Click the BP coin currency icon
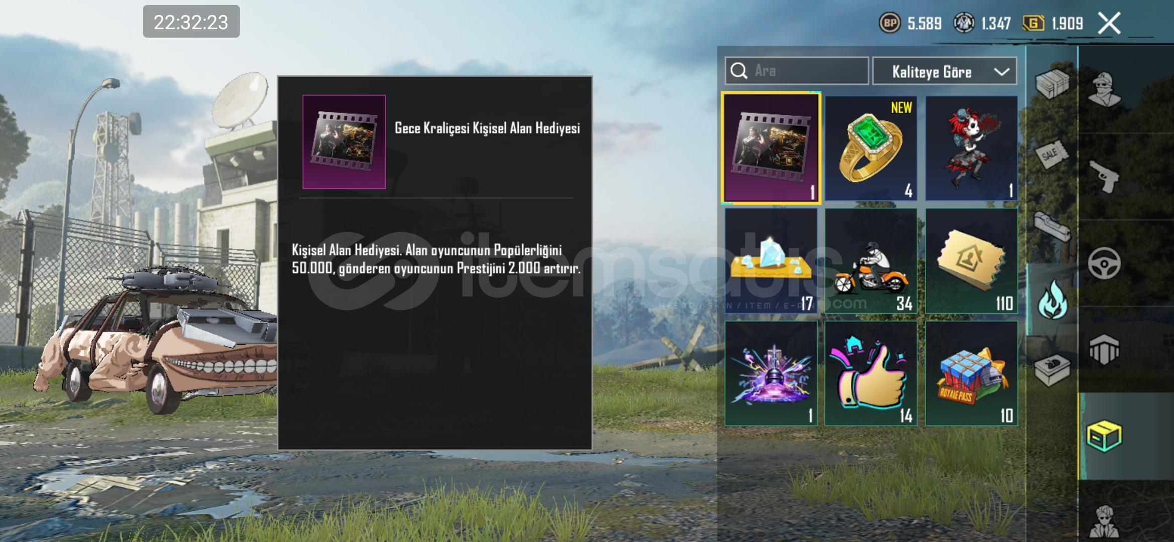Image resolution: width=1174 pixels, height=542 pixels. coord(890,23)
